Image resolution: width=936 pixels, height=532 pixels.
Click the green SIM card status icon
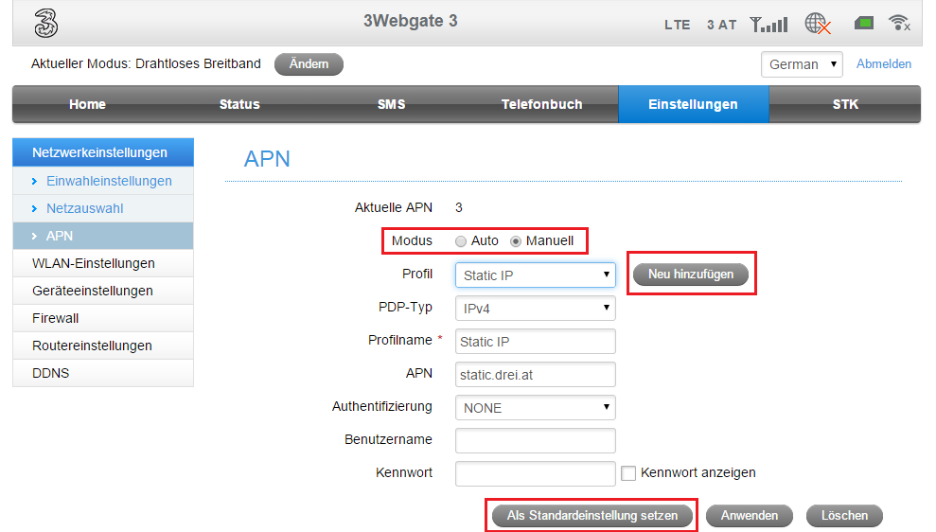[x=863, y=24]
